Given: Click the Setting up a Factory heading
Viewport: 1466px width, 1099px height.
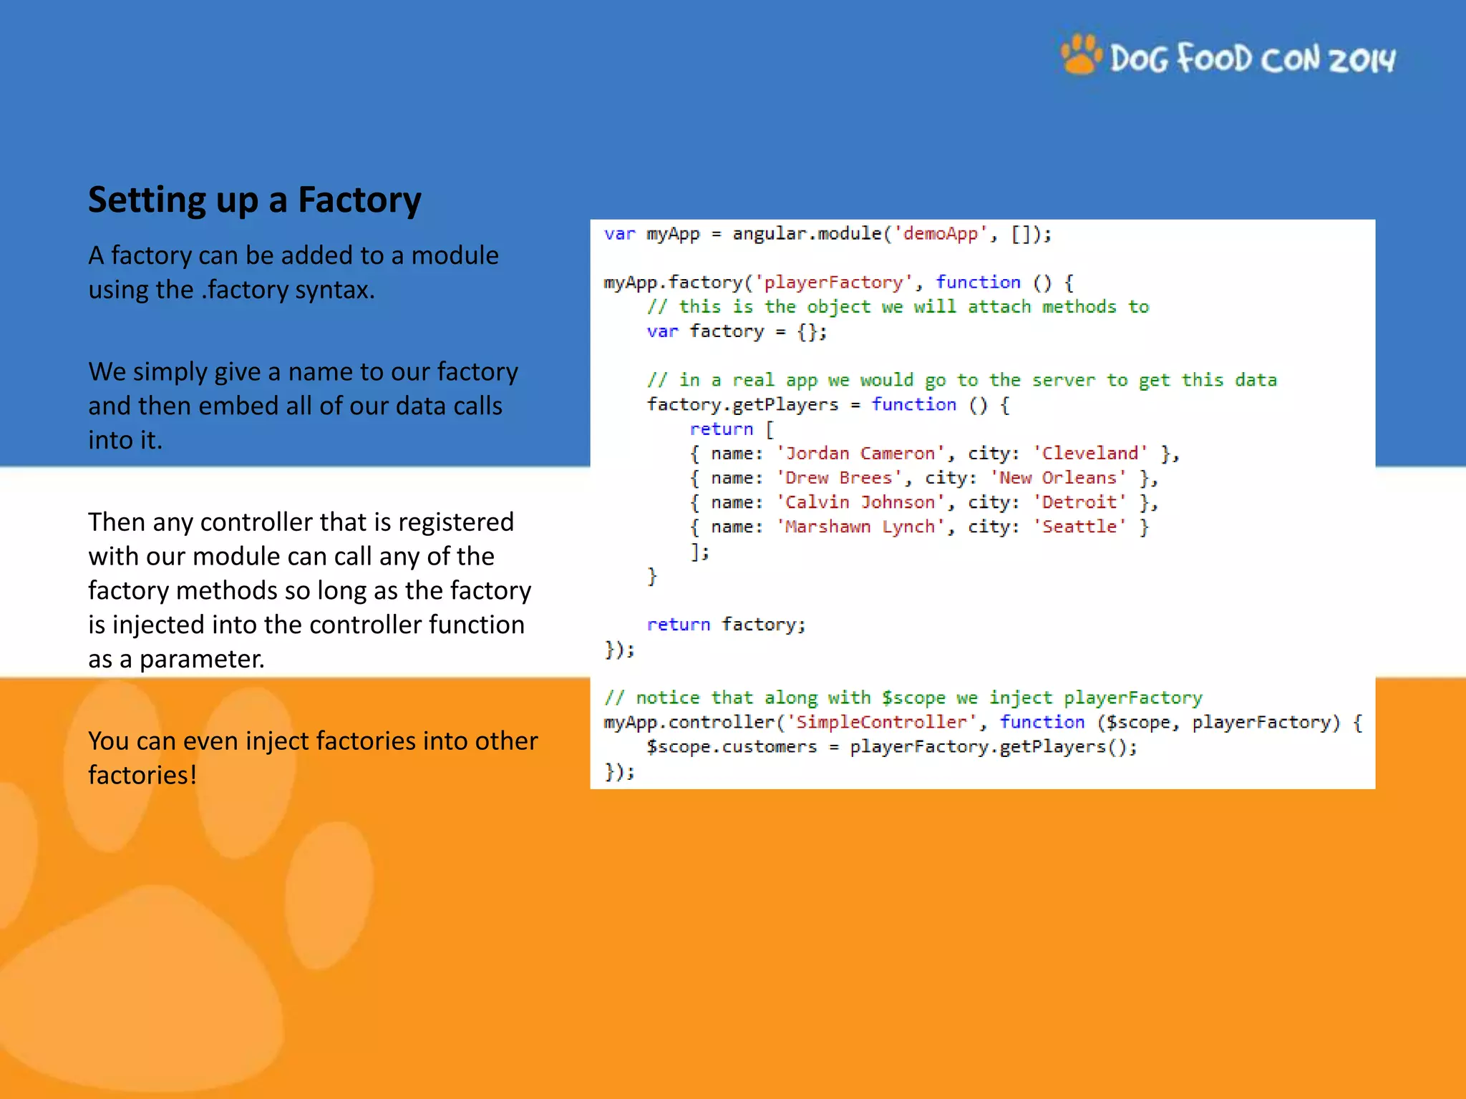Looking at the screenshot, I should (255, 200).
